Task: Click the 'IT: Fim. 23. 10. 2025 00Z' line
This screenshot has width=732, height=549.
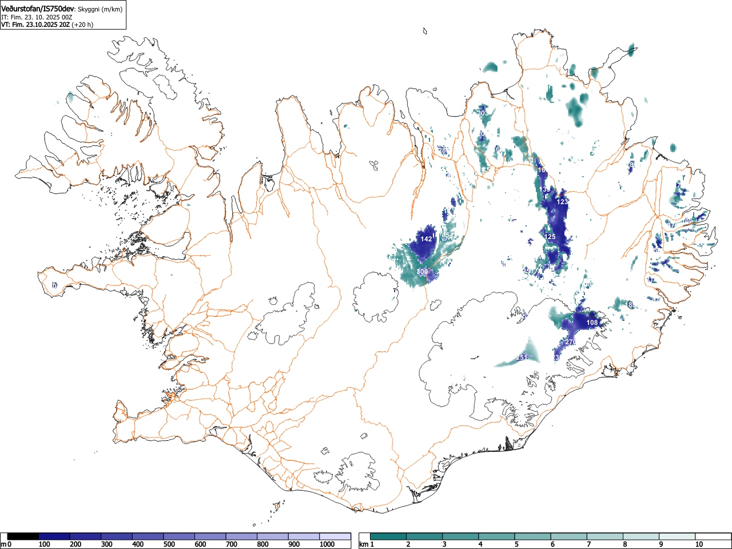Action: pos(37,17)
